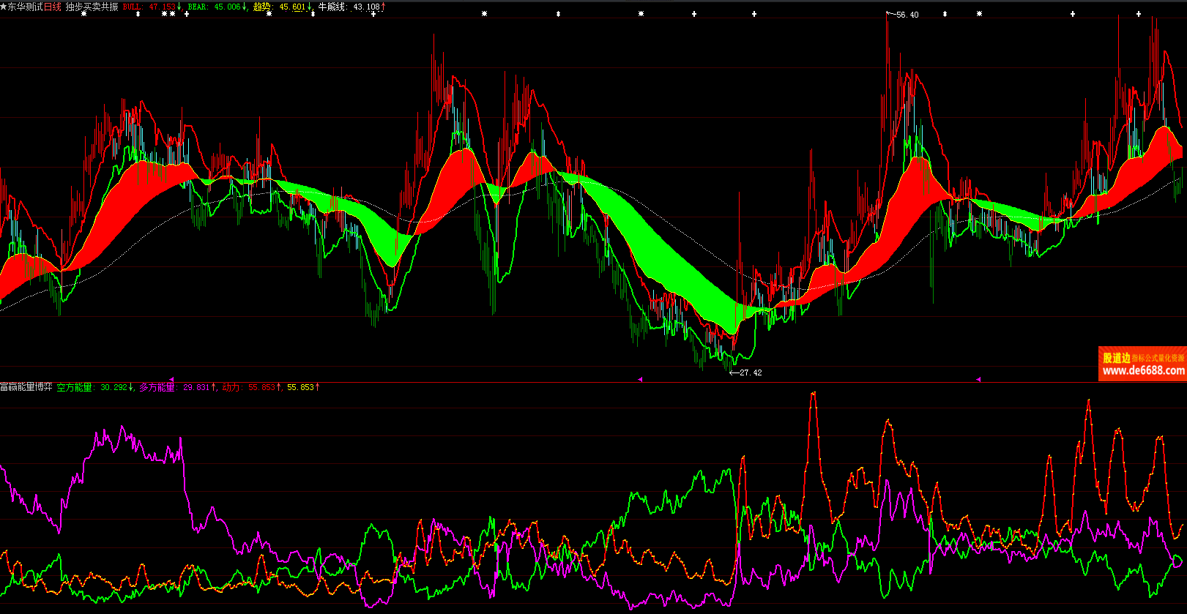Click the leftmost magenta triangle marker
Image resolution: width=1187 pixels, height=614 pixels.
click(171, 379)
